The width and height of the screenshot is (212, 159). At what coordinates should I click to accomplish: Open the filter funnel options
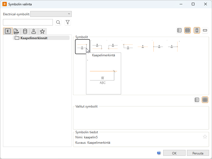[68, 22]
